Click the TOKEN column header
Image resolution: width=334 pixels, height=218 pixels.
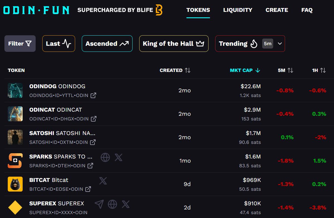click(16, 70)
